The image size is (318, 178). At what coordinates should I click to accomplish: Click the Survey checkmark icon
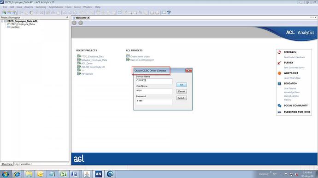pos(279,63)
